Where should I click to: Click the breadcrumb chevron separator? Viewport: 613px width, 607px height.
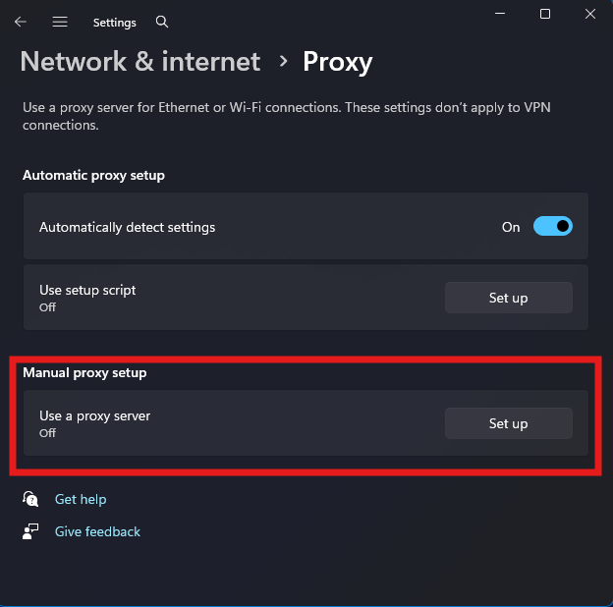(x=283, y=62)
